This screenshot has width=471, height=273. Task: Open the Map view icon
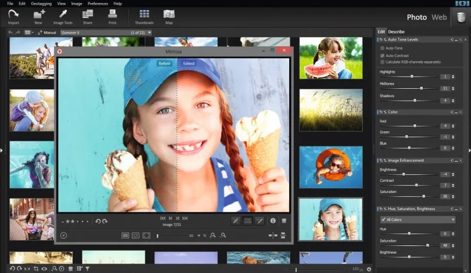(169, 15)
